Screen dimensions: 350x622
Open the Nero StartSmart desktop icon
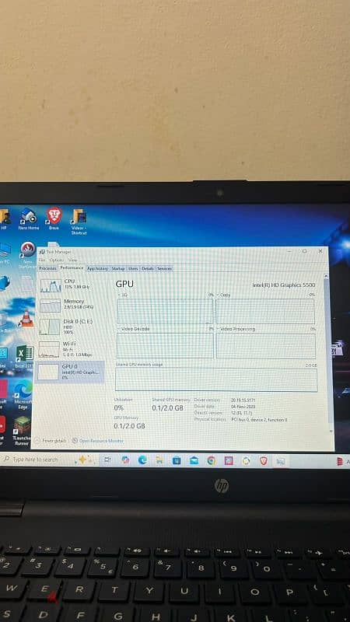coord(28,254)
